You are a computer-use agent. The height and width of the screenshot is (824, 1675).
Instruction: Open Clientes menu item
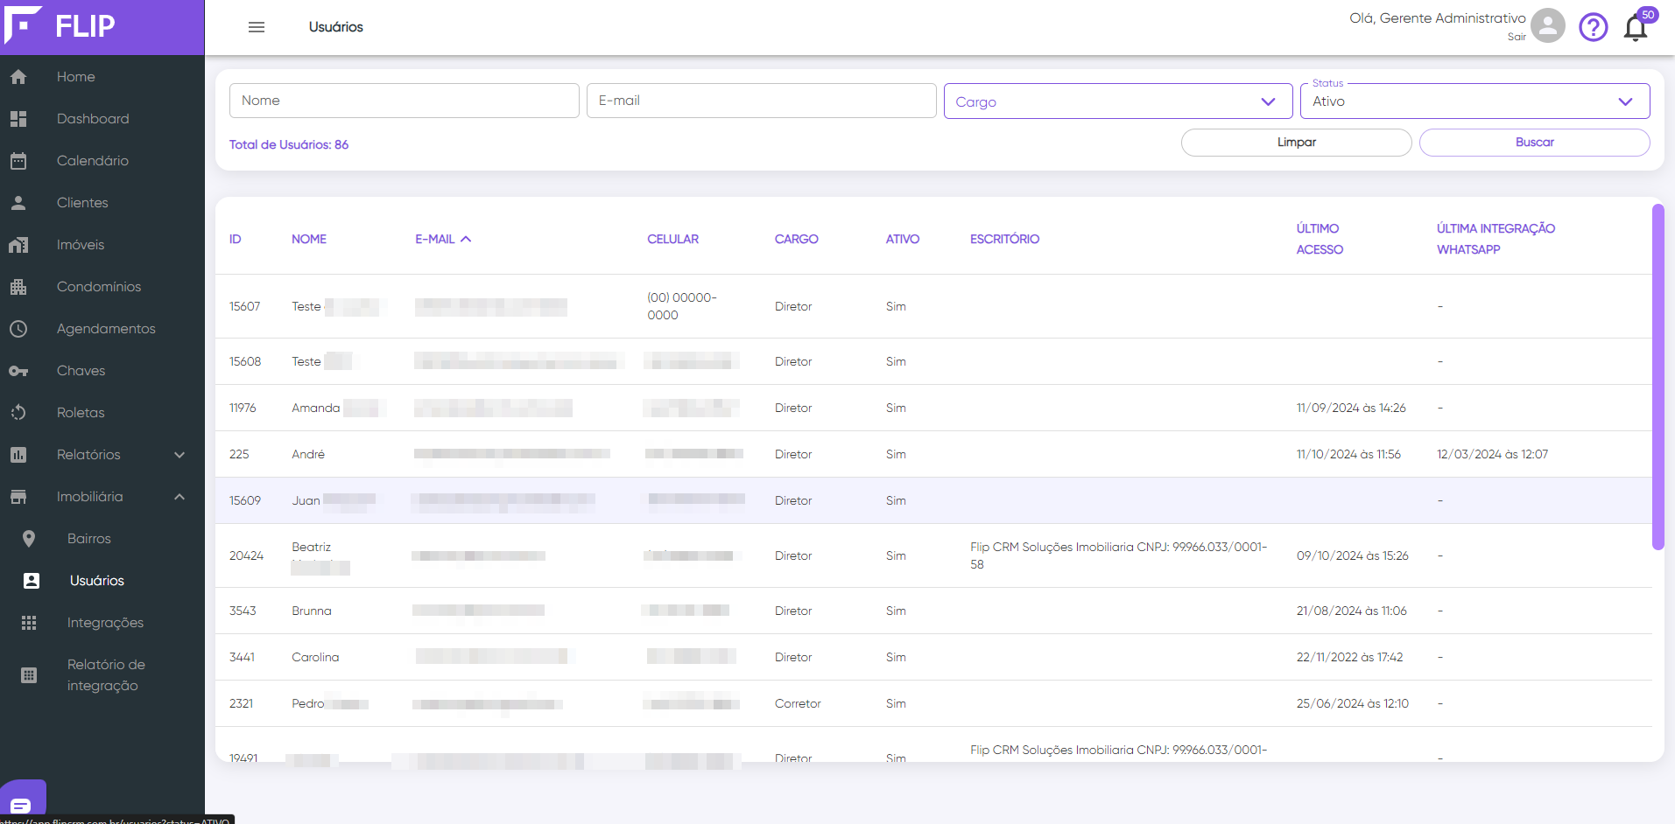coord(82,203)
